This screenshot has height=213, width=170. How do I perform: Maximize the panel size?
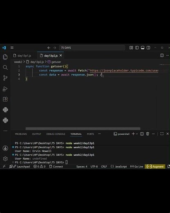162,134
